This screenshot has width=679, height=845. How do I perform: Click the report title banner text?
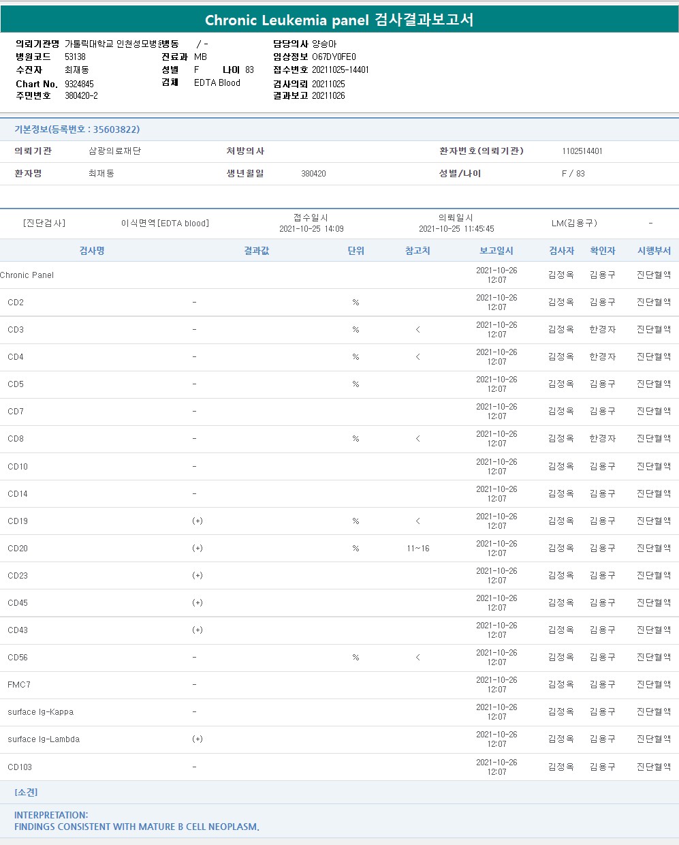coord(339,20)
